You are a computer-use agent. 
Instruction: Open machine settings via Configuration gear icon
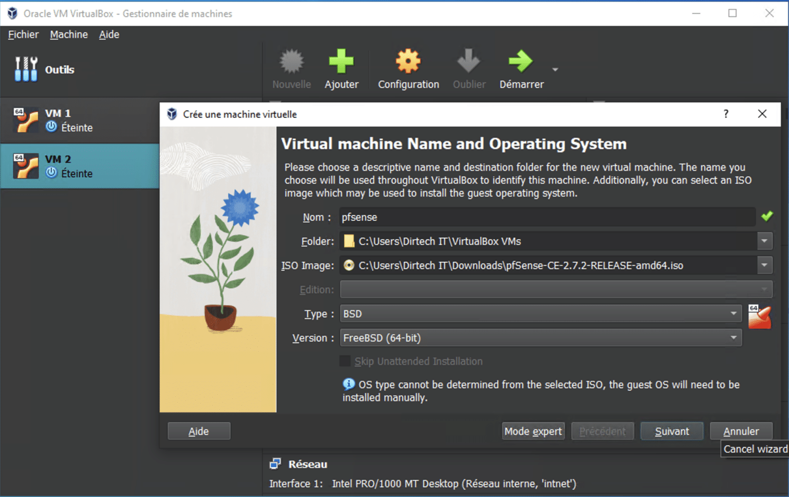coord(407,62)
